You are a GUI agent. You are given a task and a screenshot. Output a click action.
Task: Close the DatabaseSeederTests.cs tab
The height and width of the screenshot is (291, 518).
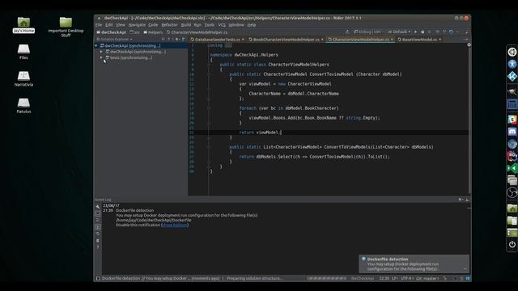click(243, 40)
